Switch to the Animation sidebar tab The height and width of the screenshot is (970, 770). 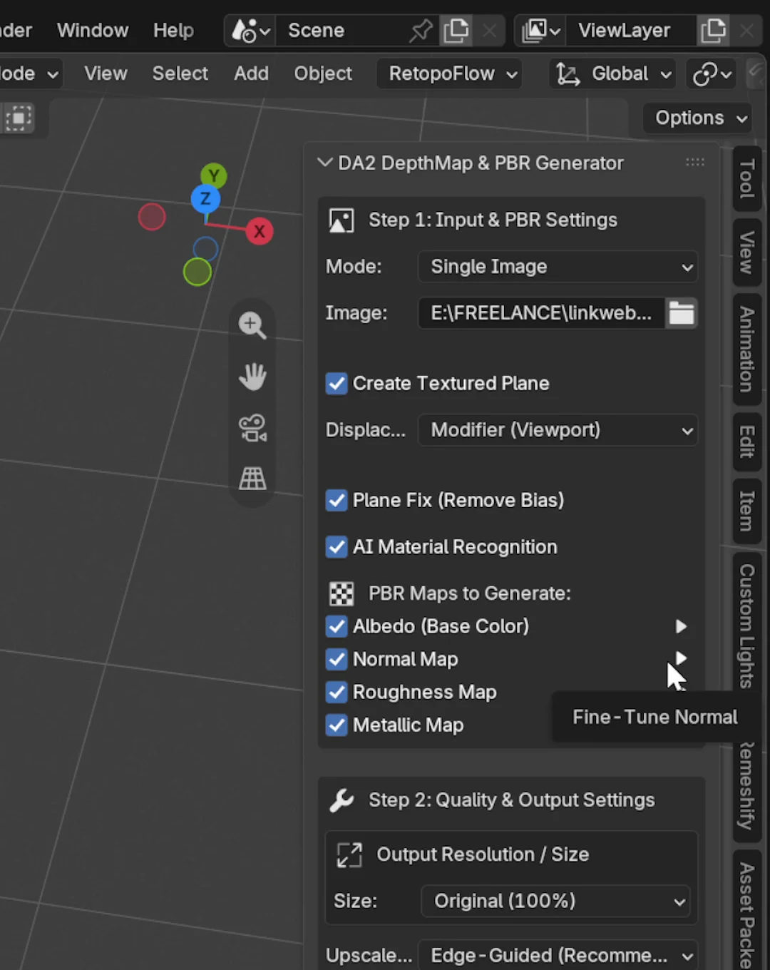coord(746,349)
